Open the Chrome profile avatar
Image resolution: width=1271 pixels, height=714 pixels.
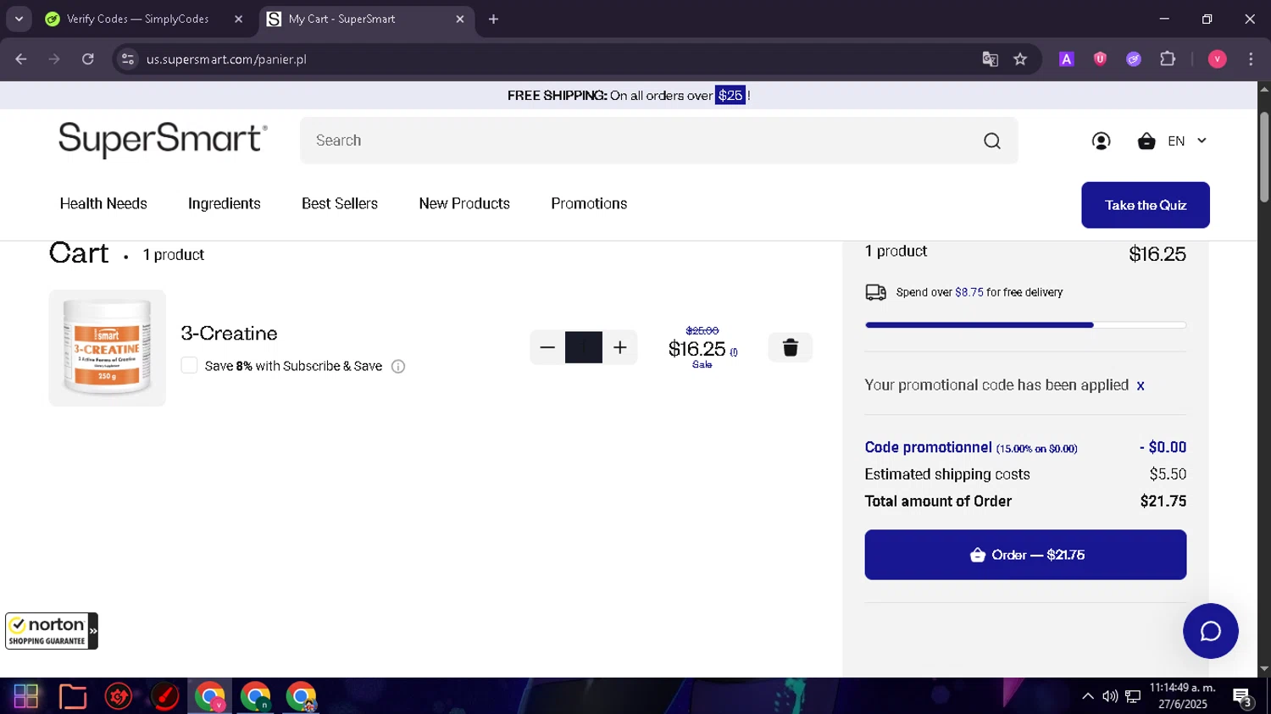tap(1217, 59)
